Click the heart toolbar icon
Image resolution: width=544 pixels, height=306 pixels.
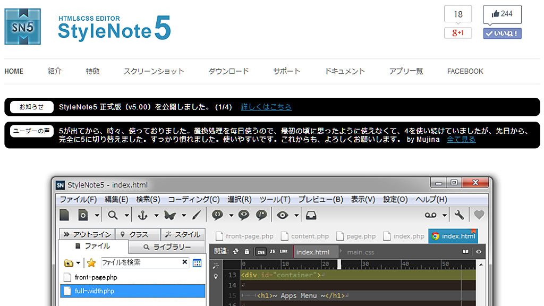479,215
